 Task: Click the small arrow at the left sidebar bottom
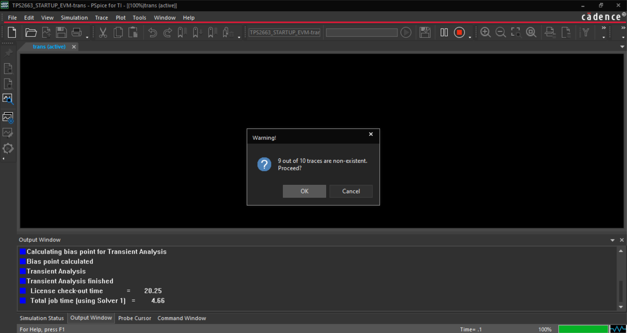tap(4, 159)
